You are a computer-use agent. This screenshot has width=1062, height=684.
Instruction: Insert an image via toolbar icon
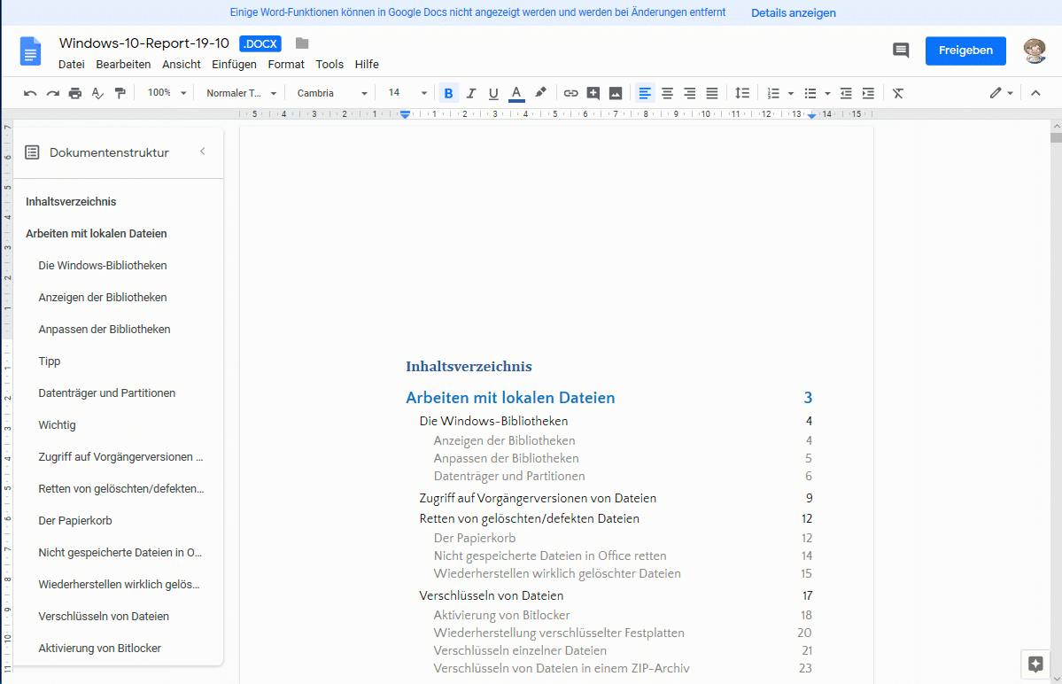[616, 93]
